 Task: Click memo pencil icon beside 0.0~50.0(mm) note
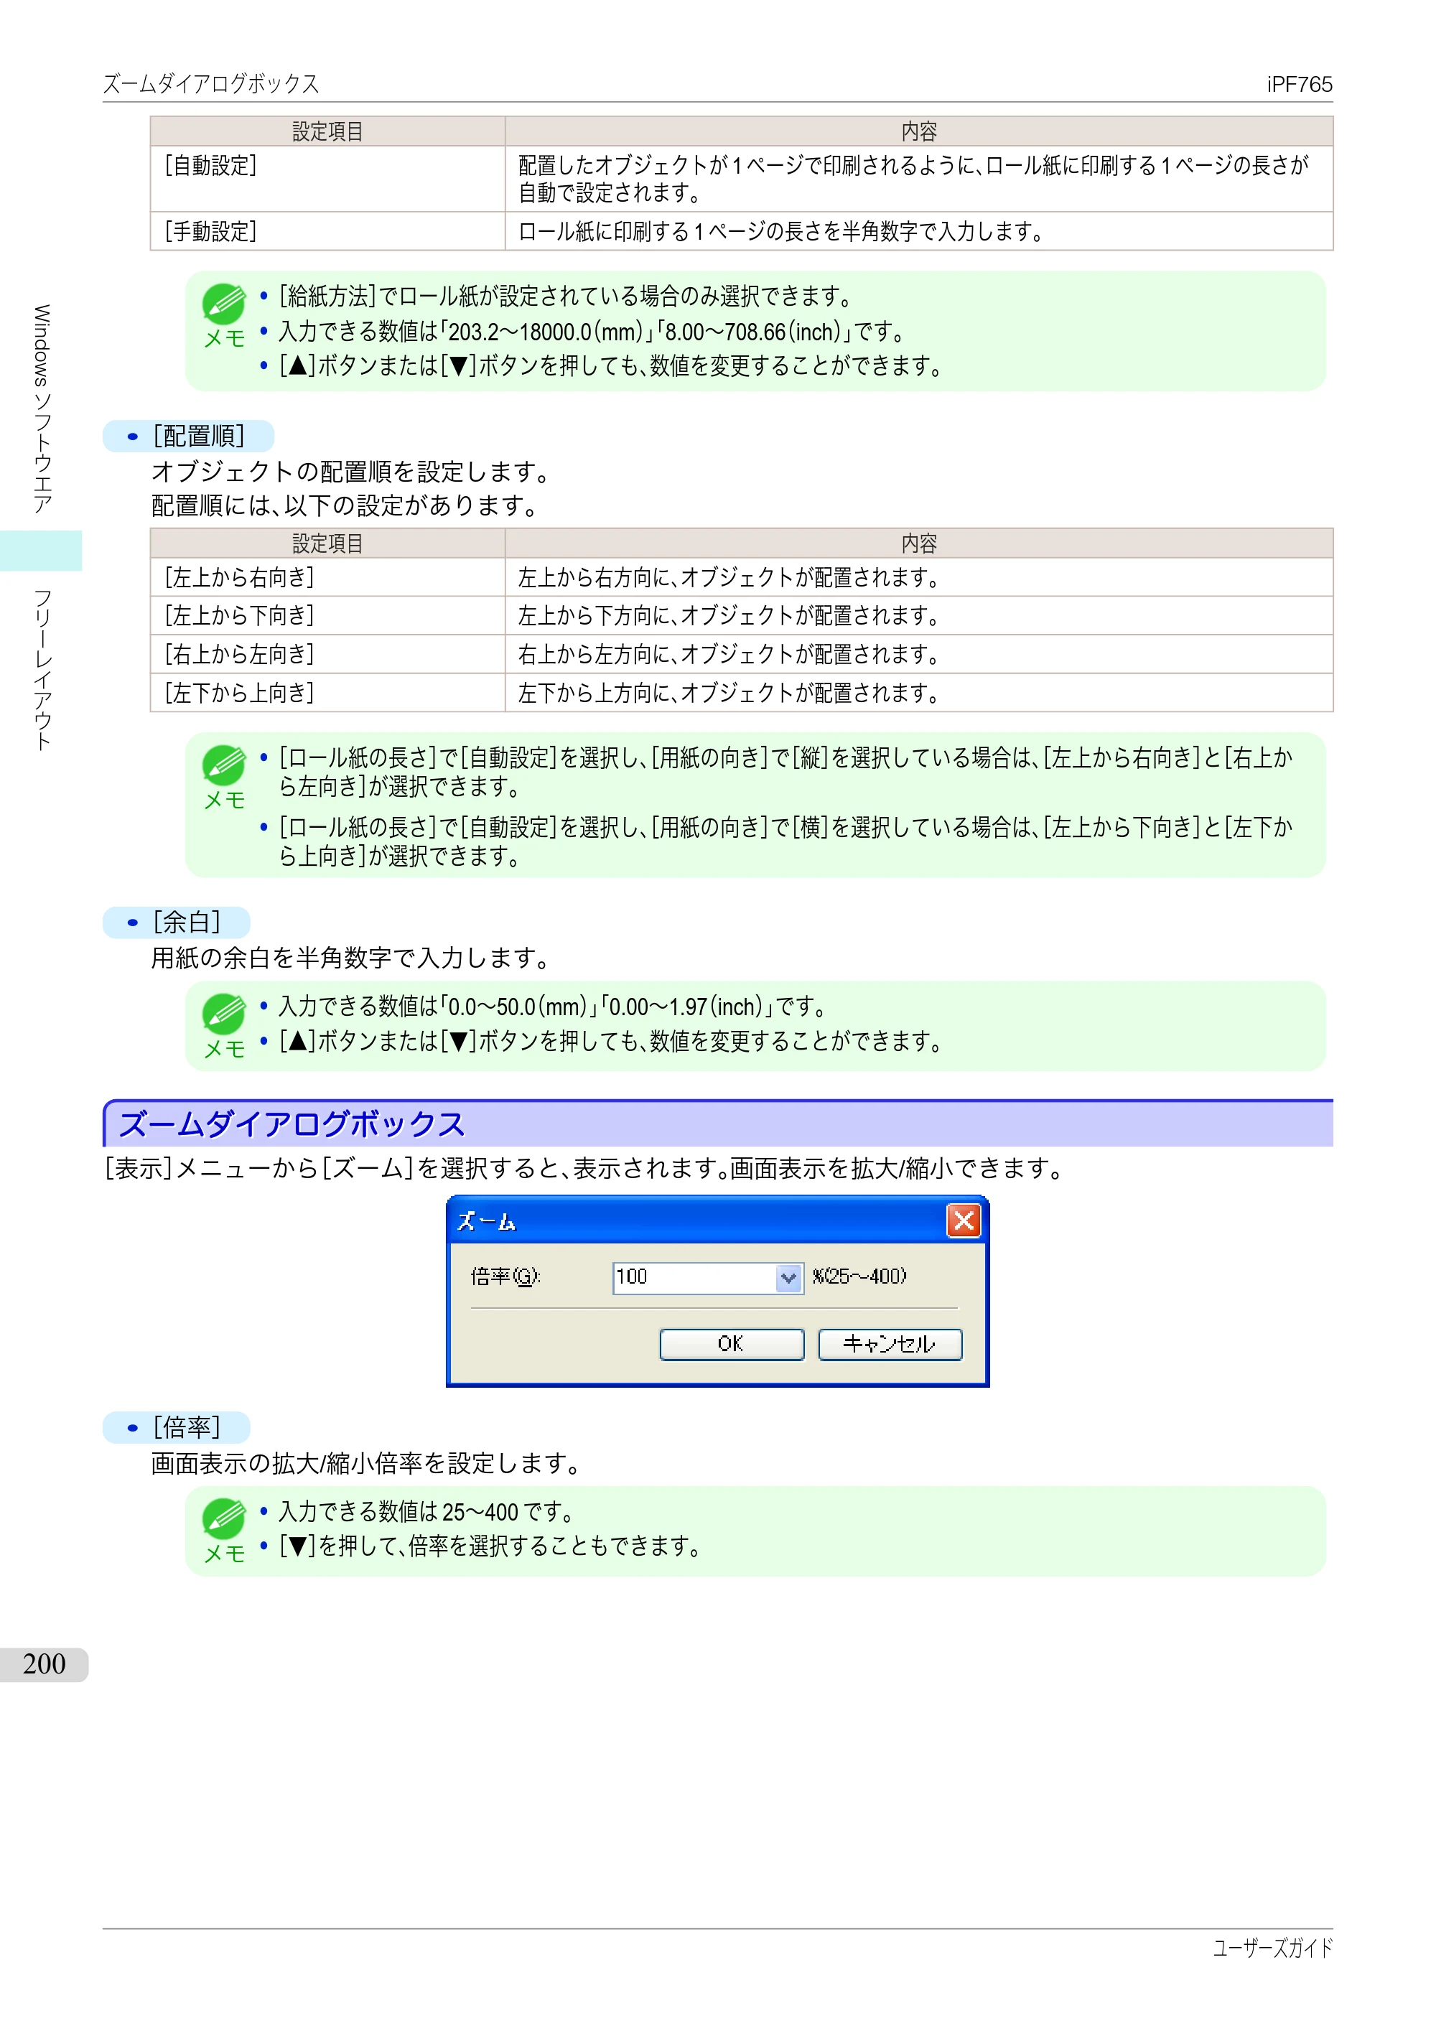pyautogui.click(x=224, y=1014)
